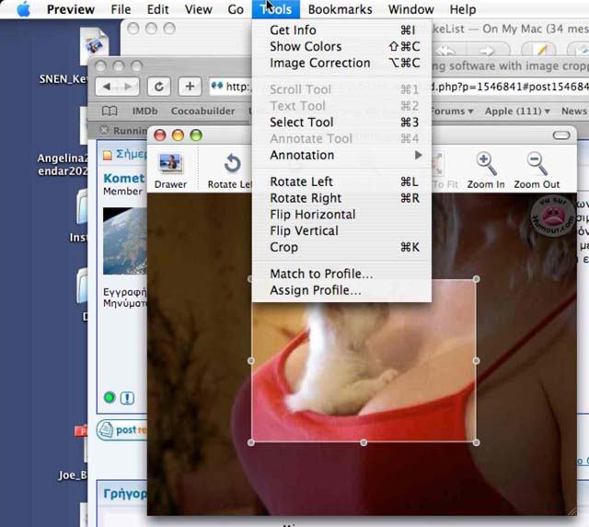Click Safari add bookmark plus button
589x527 pixels.
tap(190, 87)
